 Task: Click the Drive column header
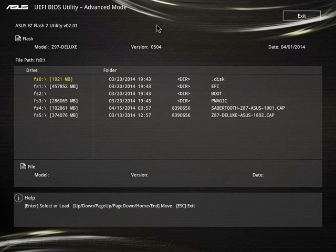click(x=31, y=70)
